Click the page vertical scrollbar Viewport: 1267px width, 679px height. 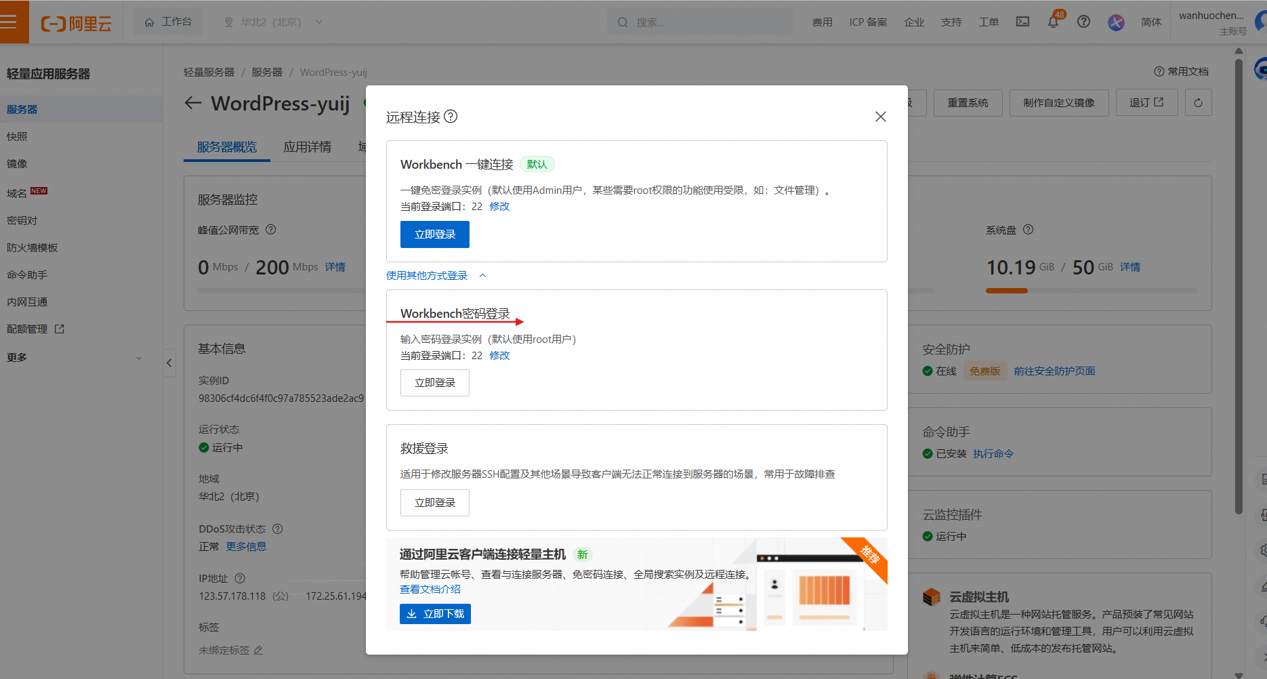1239,288
